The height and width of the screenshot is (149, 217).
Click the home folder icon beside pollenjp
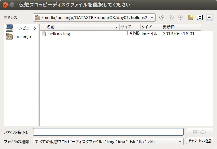(x=9, y=37)
